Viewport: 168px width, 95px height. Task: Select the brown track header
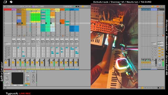pos(19,9)
